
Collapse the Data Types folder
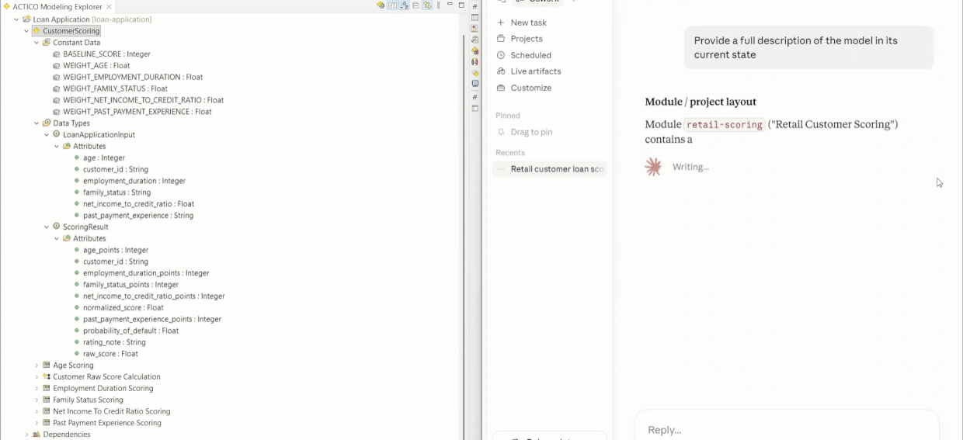(37, 123)
